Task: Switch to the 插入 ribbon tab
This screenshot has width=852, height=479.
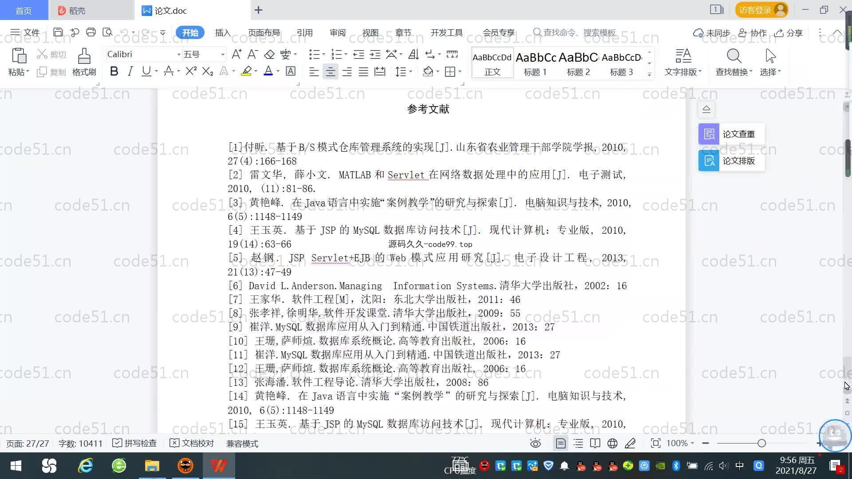Action: (223, 33)
